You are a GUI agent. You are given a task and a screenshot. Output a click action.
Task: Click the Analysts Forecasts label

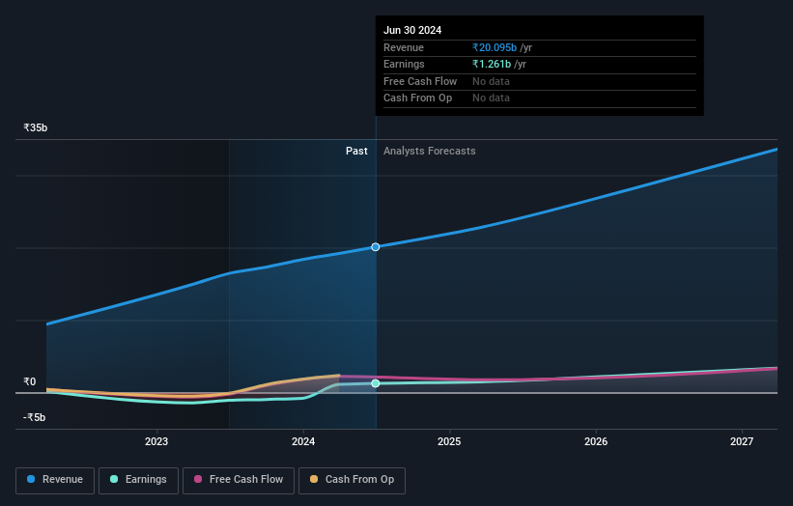430,152
